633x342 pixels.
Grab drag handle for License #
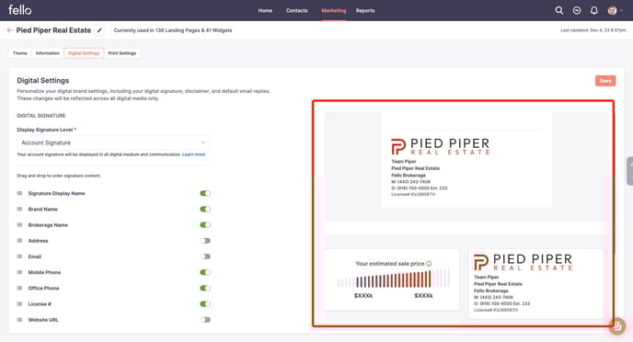click(x=19, y=303)
